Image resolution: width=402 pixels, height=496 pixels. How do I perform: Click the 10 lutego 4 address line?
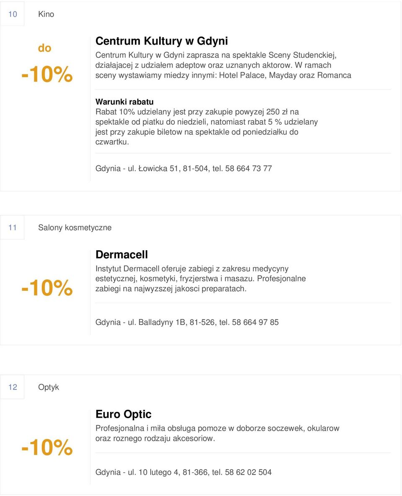coord(183,472)
